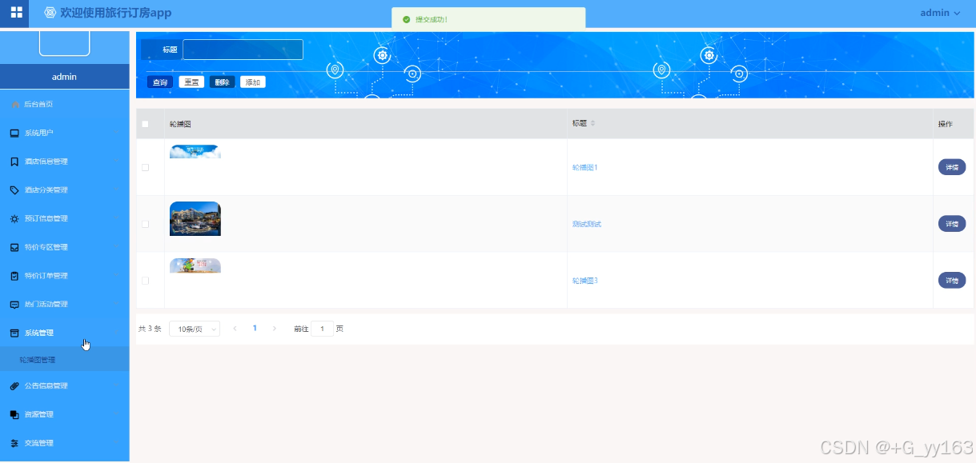This screenshot has height=463, width=976.
Task: Click the green success check icon in notification
Action: tap(407, 19)
